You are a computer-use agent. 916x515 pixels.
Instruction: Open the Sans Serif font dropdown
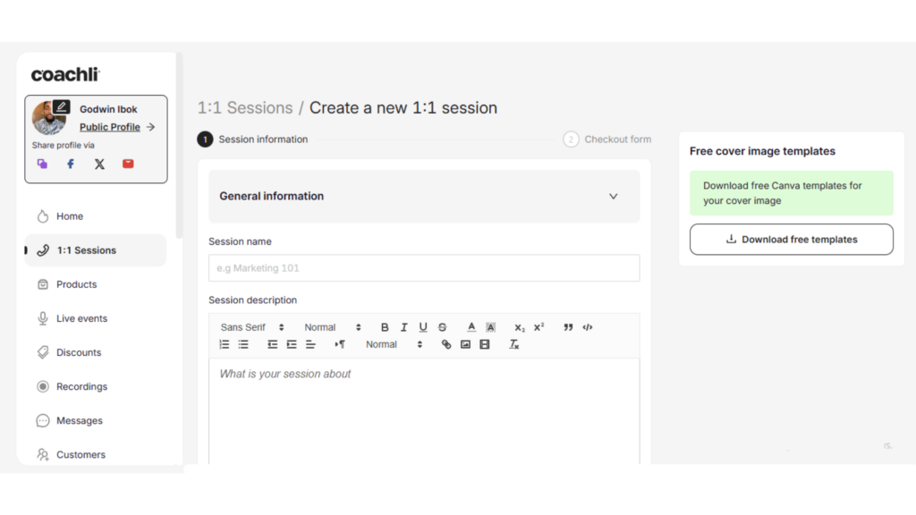(251, 327)
